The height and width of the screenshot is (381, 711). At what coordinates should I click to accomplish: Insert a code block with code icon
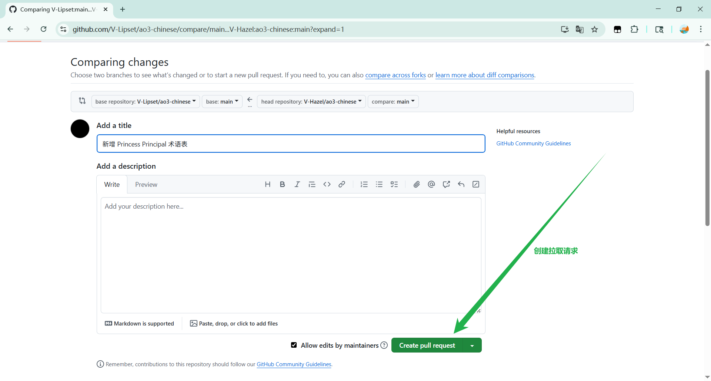pos(327,184)
